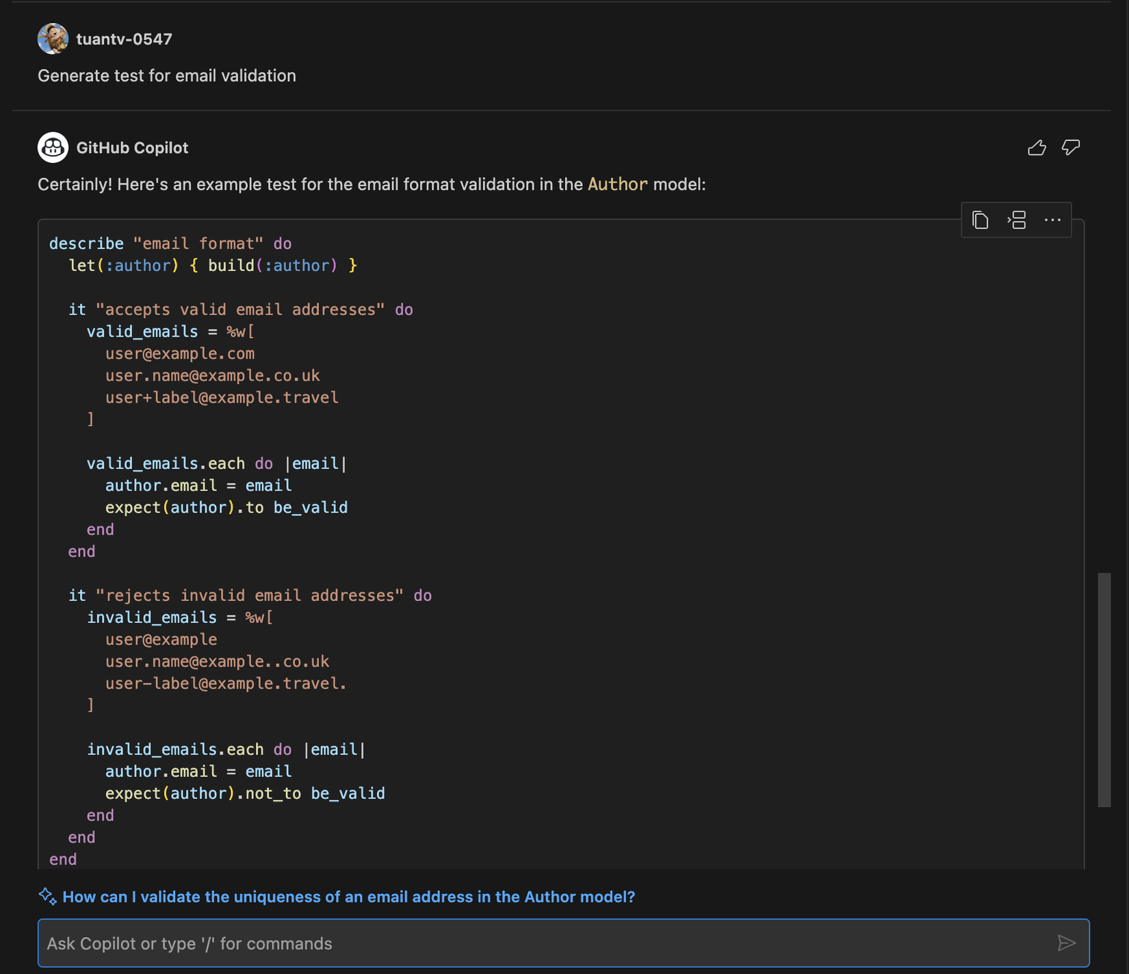Click the chat vertical scrollbar thumb

click(x=1104, y=690)
